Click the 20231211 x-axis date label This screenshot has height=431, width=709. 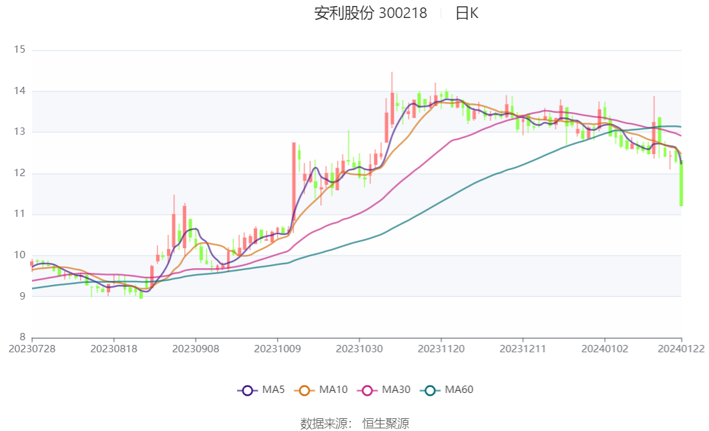coord(523,349)
